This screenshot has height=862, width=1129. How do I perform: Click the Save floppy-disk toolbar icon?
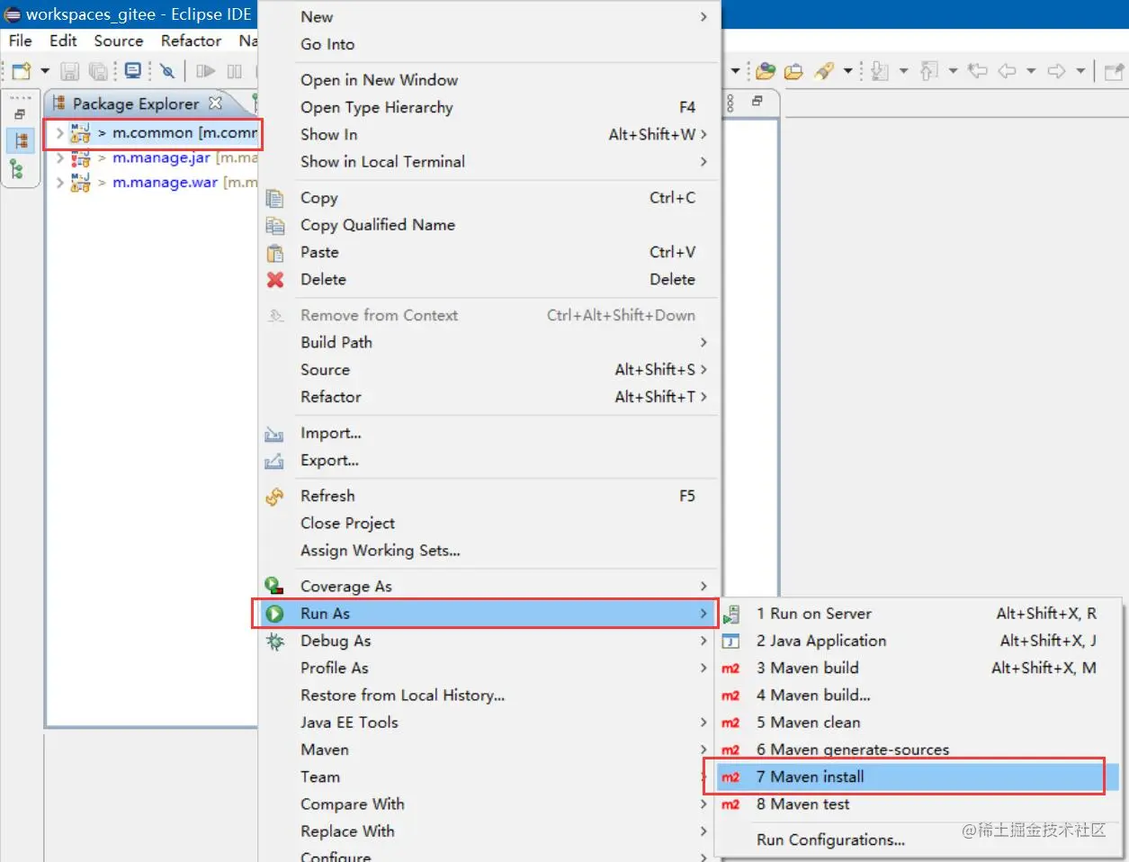69,71
